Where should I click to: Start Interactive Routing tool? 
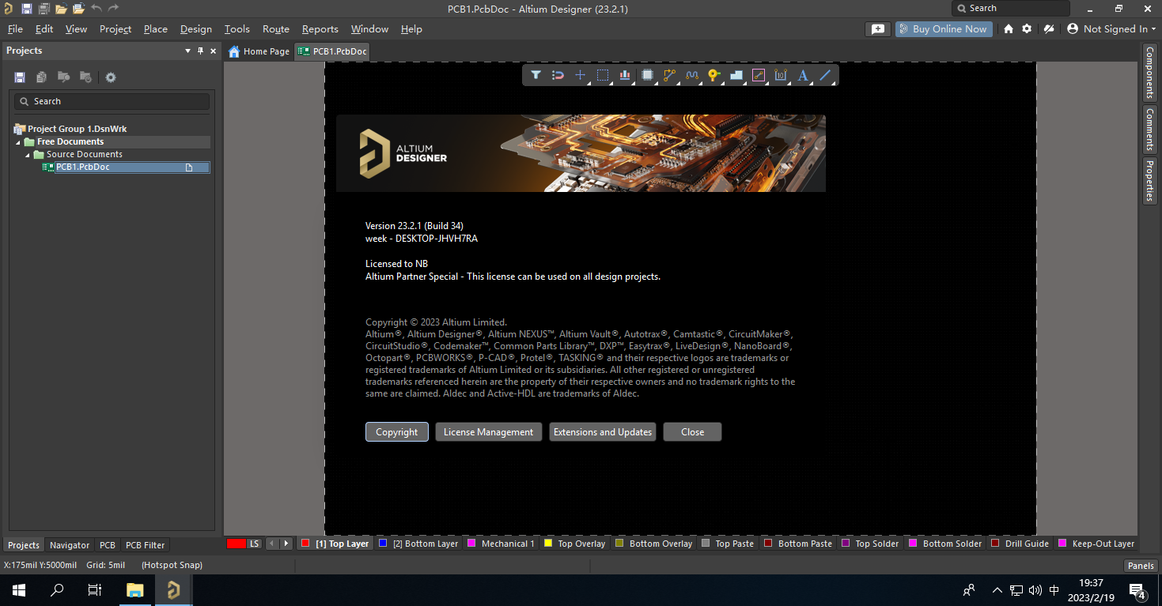click(x=670, y=75)
